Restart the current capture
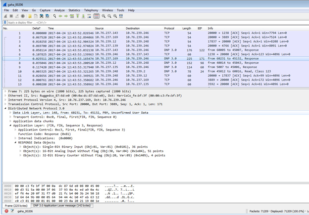 tap(17, 16)
